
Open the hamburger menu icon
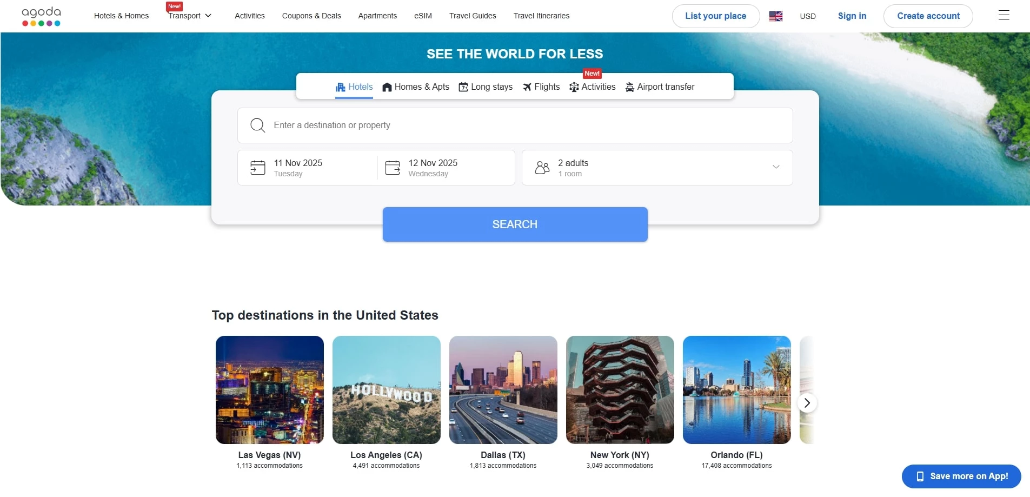[x=1004, y=16]
